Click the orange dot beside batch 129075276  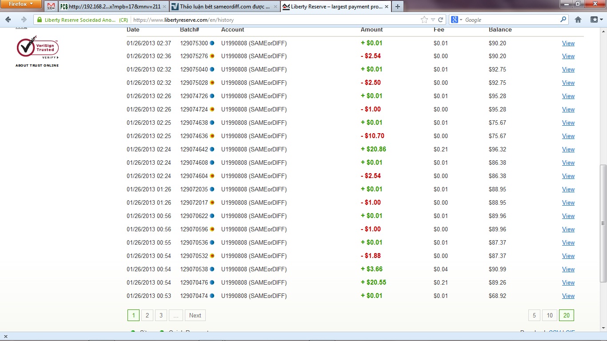click(212, 56)
